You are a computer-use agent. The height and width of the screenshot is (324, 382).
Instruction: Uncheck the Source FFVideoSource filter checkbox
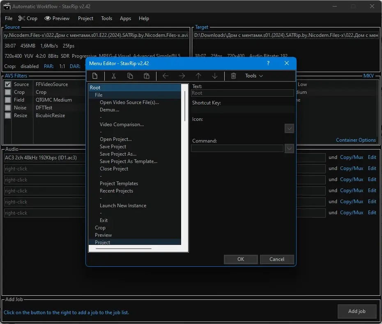pyautogui.click(x=7, y=84)
